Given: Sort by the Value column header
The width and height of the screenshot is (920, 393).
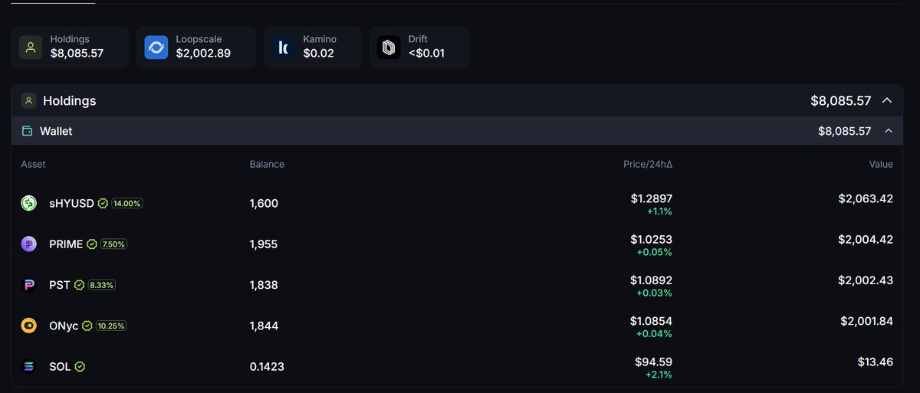Looking at the screenshot, I should coord(881,164).
